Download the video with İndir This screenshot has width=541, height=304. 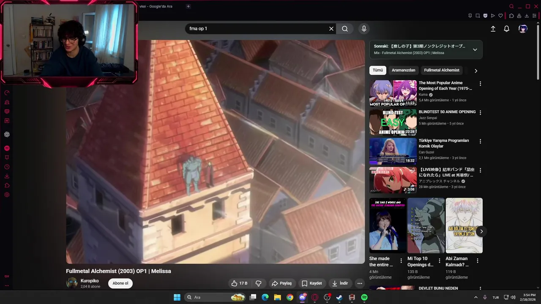[340, 283]
